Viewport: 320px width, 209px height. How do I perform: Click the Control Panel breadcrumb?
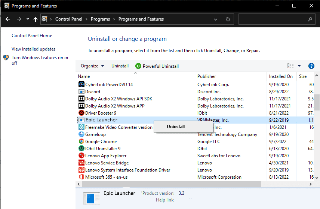point(69,19)
